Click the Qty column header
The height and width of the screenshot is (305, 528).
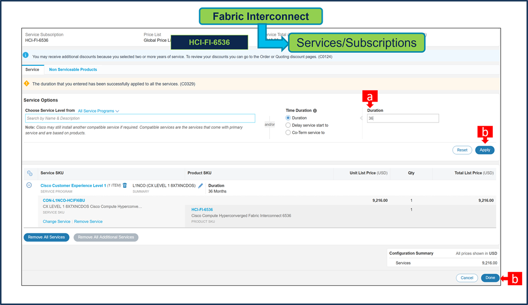click(411, 173)
